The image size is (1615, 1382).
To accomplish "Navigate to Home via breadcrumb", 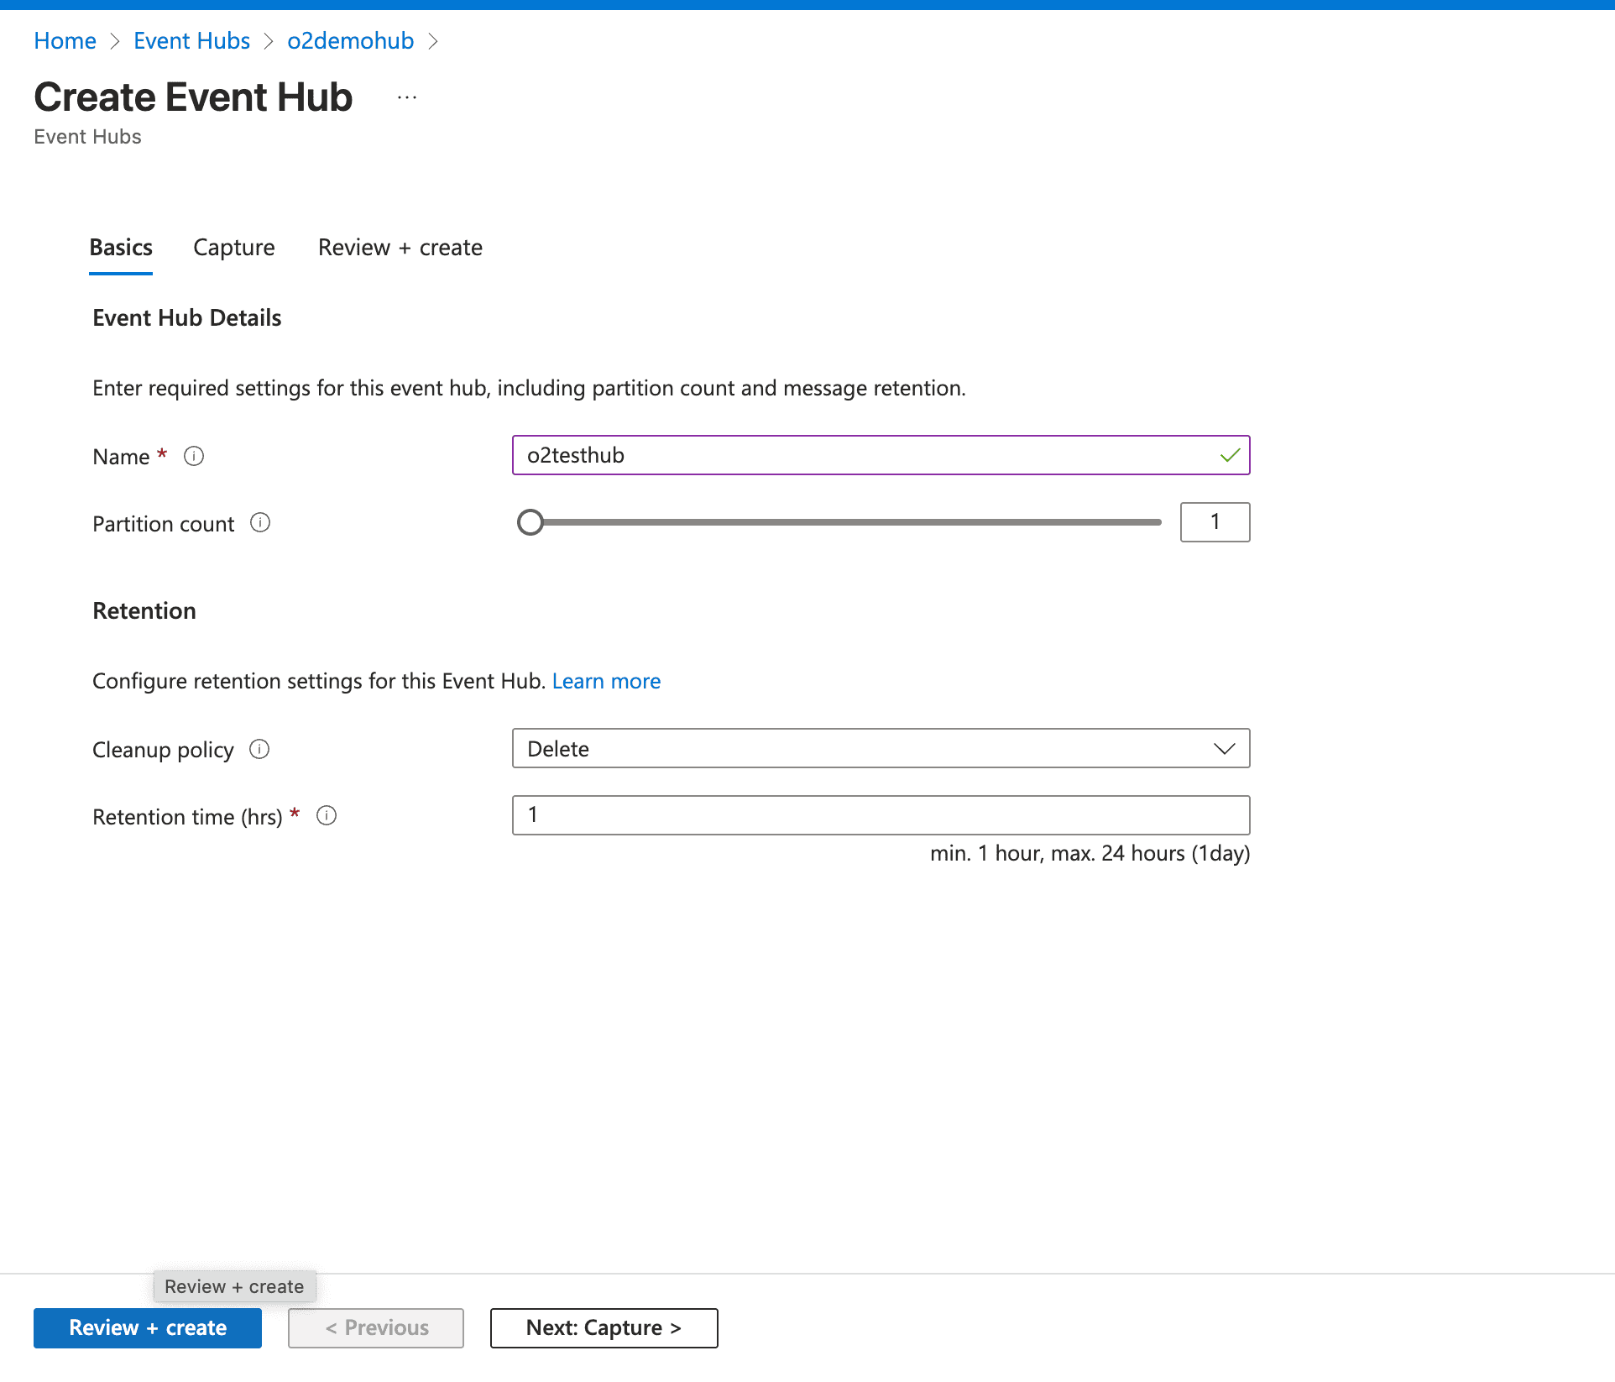I will tap(65, 40).
